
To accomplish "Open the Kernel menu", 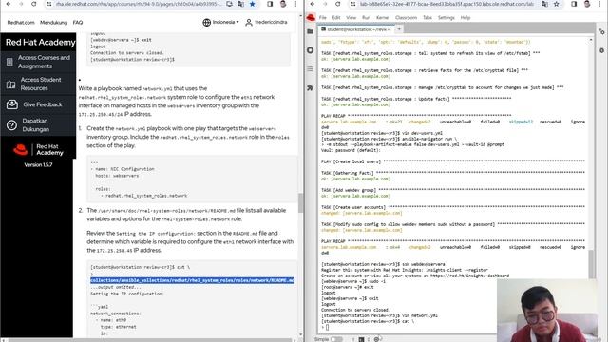I will [x=383, y=18].
